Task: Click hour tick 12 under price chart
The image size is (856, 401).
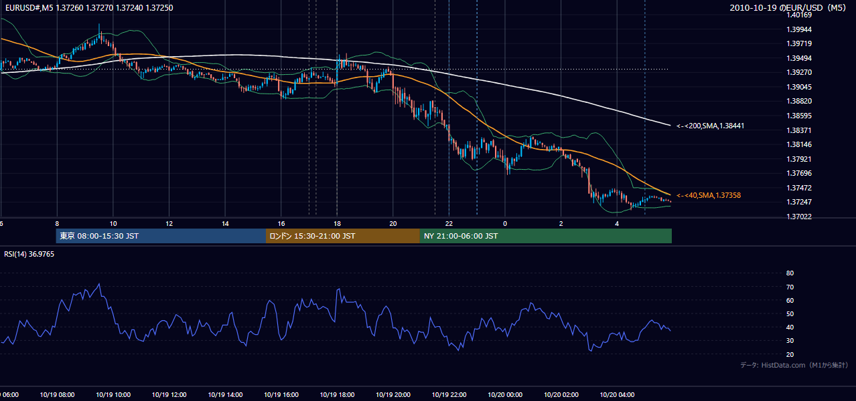Action: click(x=169, y=223)
